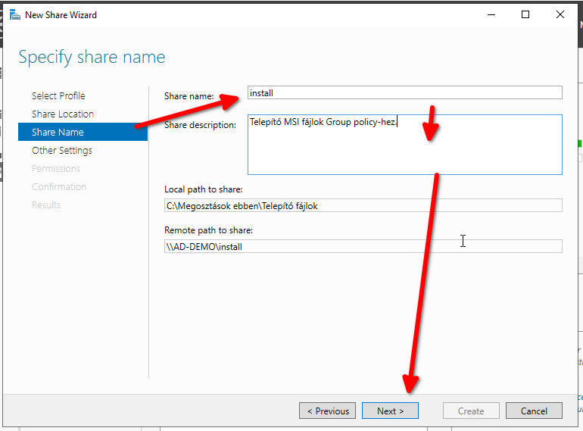This screenshot has height=431, width=583.
Task: Click the "Specify share name" heading
Action: 92,57
